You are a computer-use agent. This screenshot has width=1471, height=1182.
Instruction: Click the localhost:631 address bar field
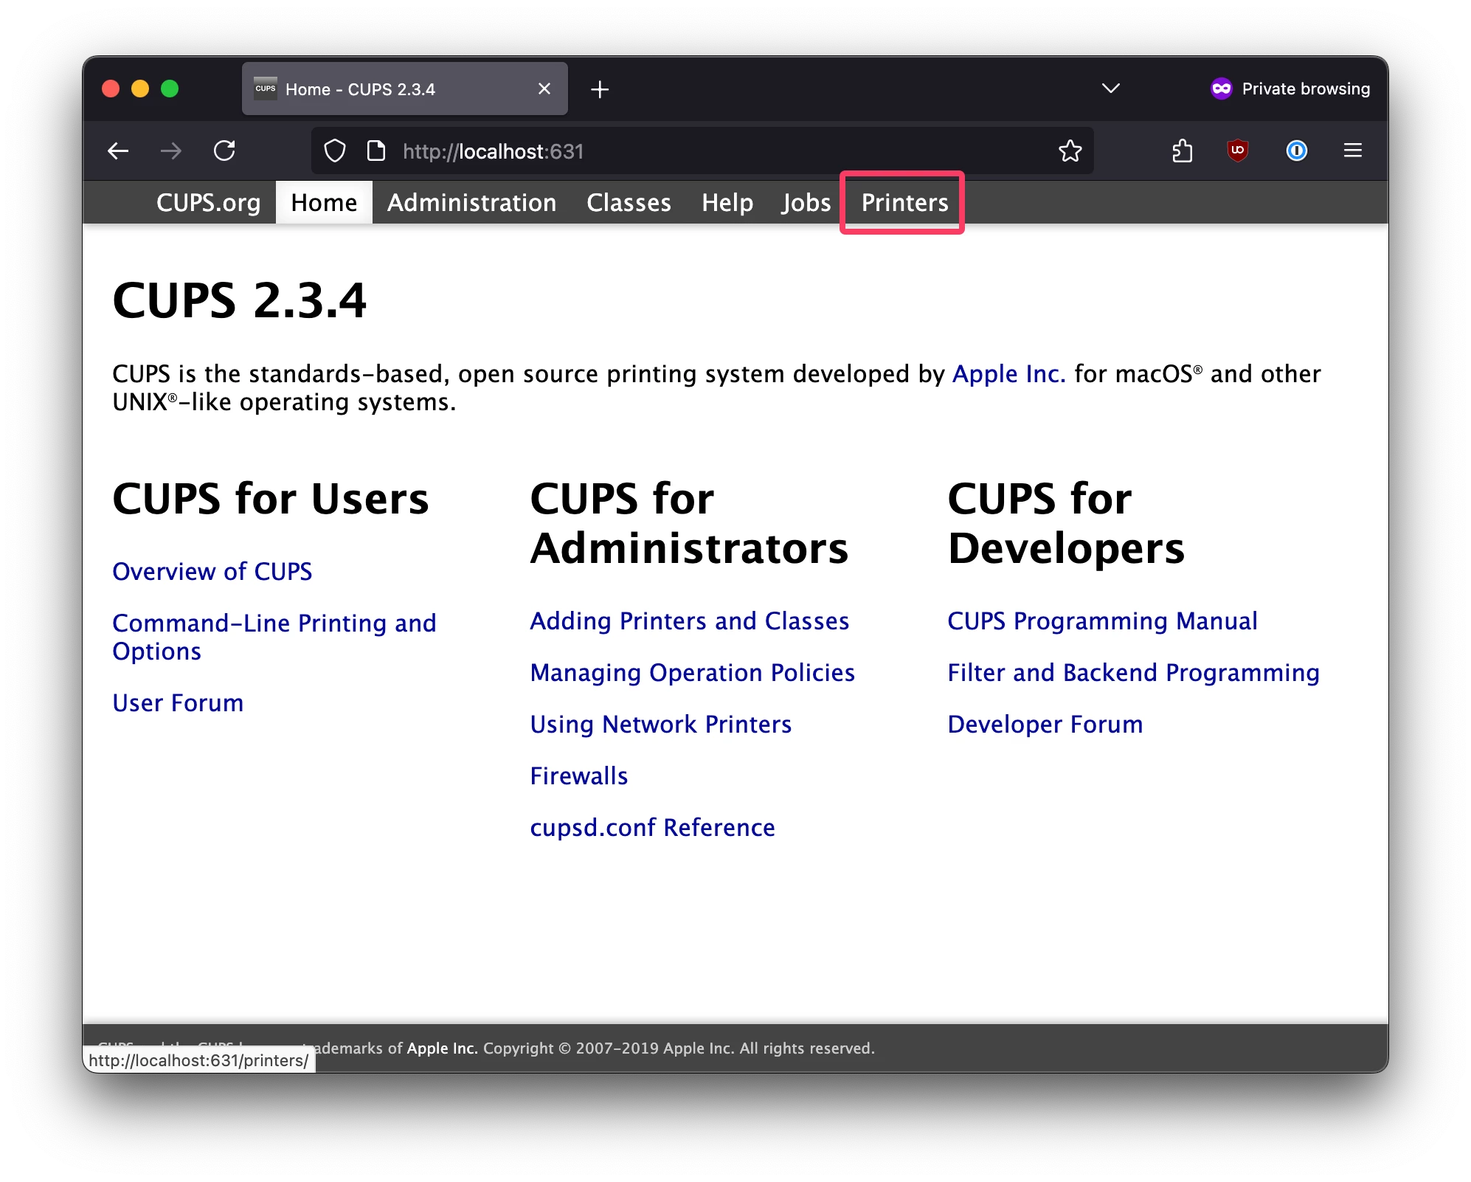coord(701,151)
